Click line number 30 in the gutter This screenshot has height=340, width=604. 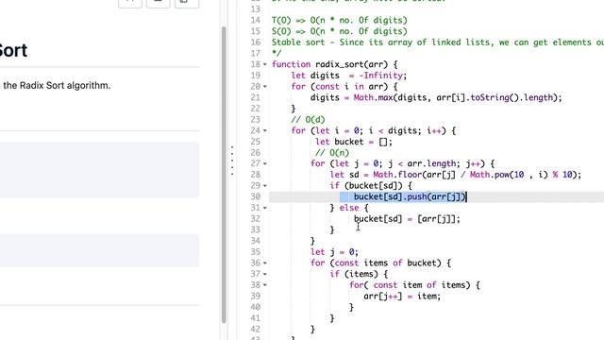(x=256, y=196)
